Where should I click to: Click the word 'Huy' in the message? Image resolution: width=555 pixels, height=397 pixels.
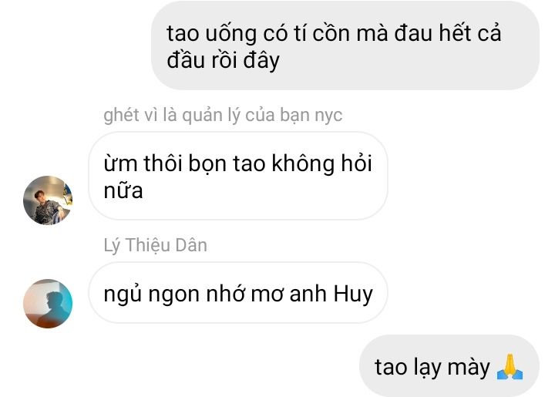(353, 294)
